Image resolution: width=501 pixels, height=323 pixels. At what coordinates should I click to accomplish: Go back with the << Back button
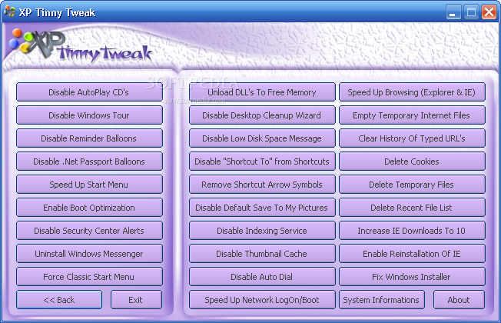click(x=59, y=300)
